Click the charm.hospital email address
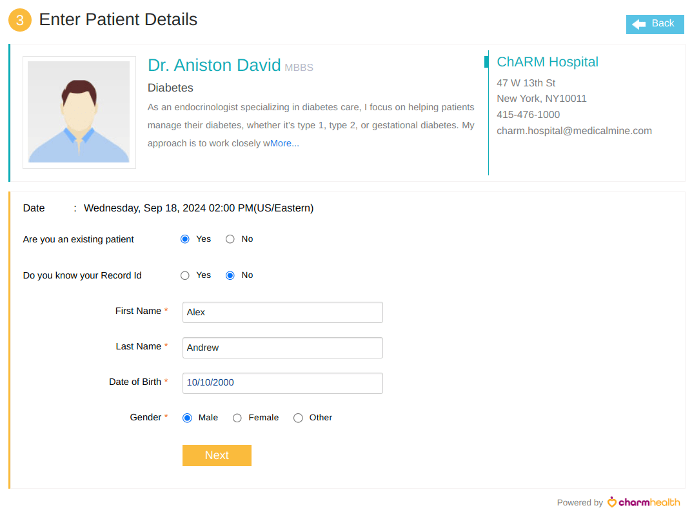Screen dimensions: 692x519 (574, 130)
